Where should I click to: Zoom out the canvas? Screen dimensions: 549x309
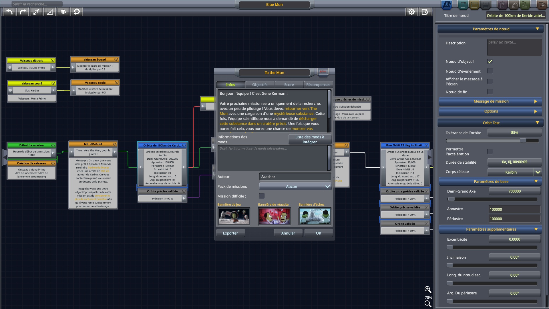(428, 304)
